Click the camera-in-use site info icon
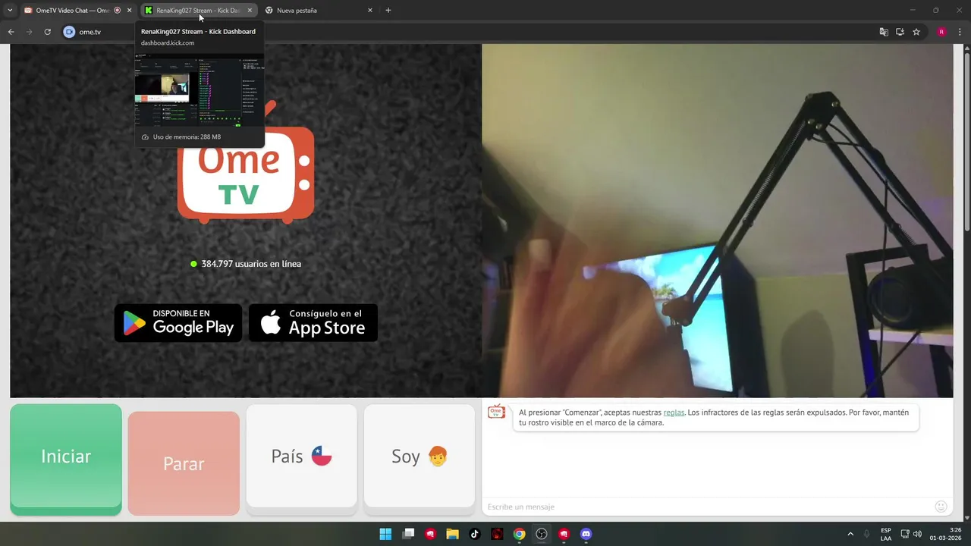The image size is (971, 546). click(x=69, y=32)
